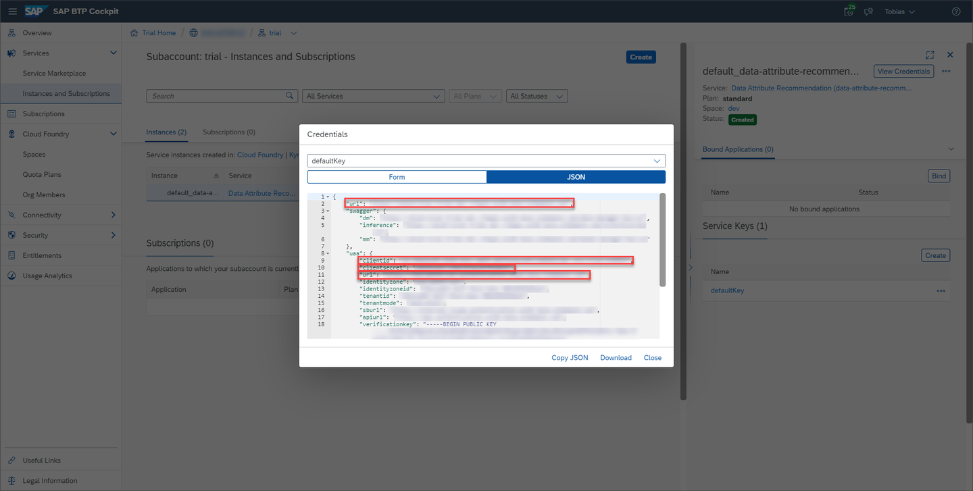The height and width of the screenshot is (491, 973).
Task: Open the All Services filter dropdown
Action: [373, 96]
